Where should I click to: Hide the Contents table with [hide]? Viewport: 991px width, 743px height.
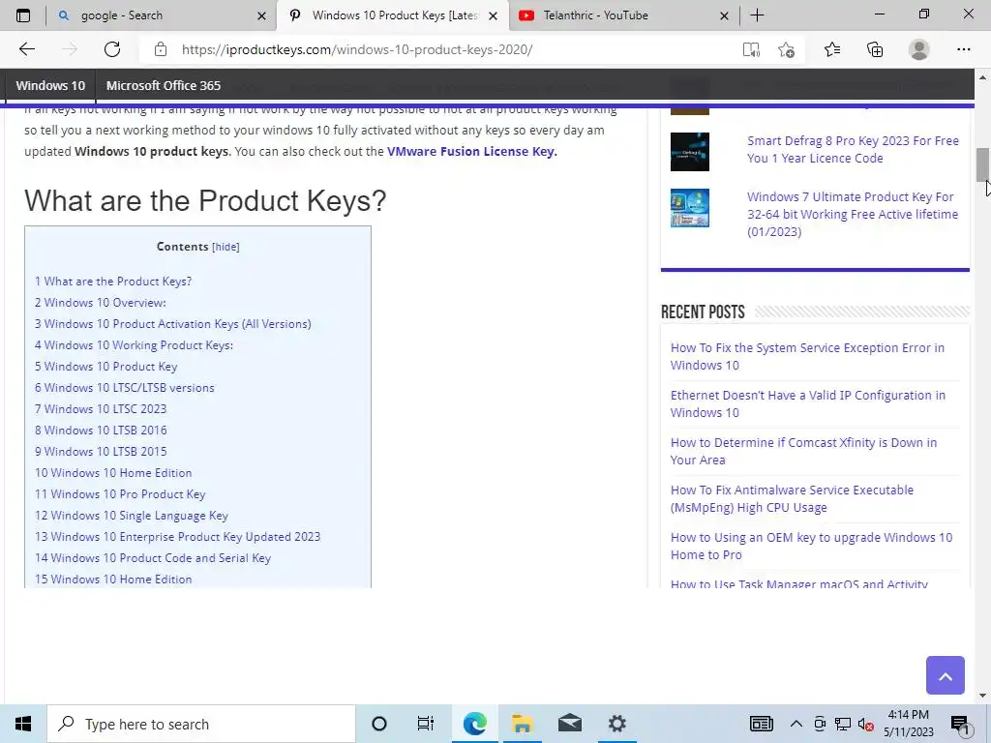coord(225,247)
